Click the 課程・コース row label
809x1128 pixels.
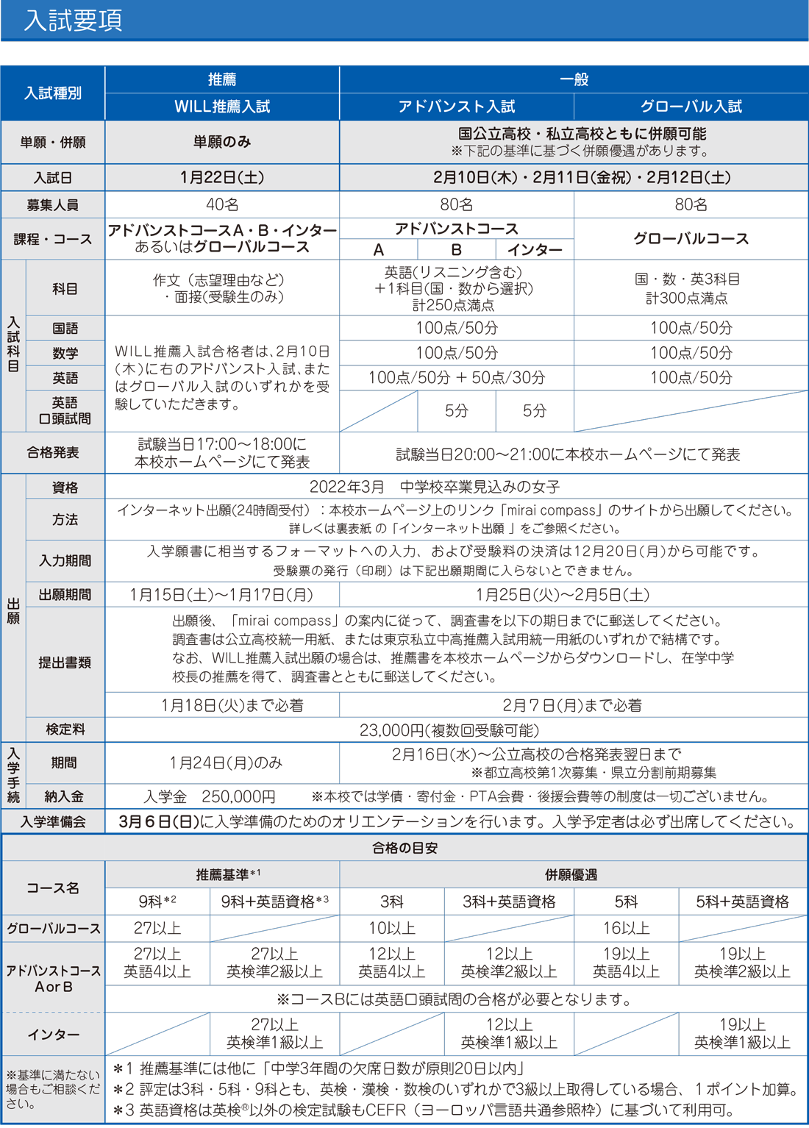click(53, 239)
